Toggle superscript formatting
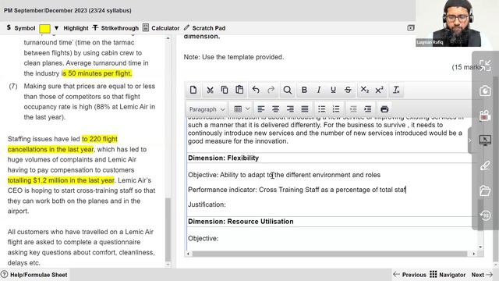Screen dimensions: 499x281 (x=379, y=91)
